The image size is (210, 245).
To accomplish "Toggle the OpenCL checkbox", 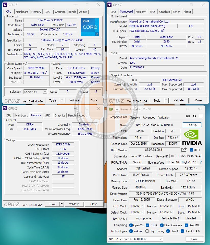I will [131, 225].
